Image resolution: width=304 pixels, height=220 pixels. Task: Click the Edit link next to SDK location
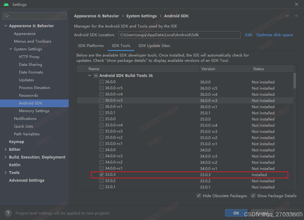[248, 35]
